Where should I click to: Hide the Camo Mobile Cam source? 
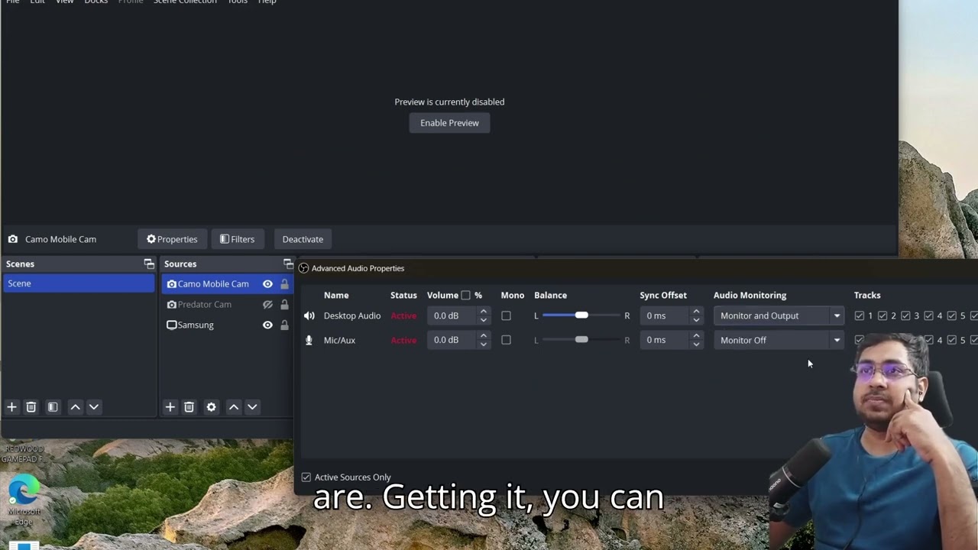267,284
